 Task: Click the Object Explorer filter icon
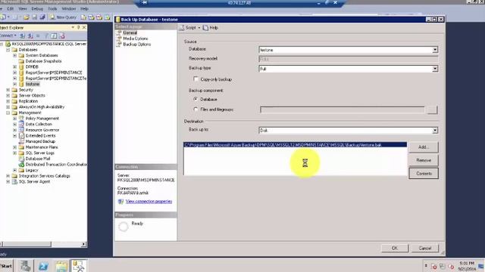pos(46,36)
